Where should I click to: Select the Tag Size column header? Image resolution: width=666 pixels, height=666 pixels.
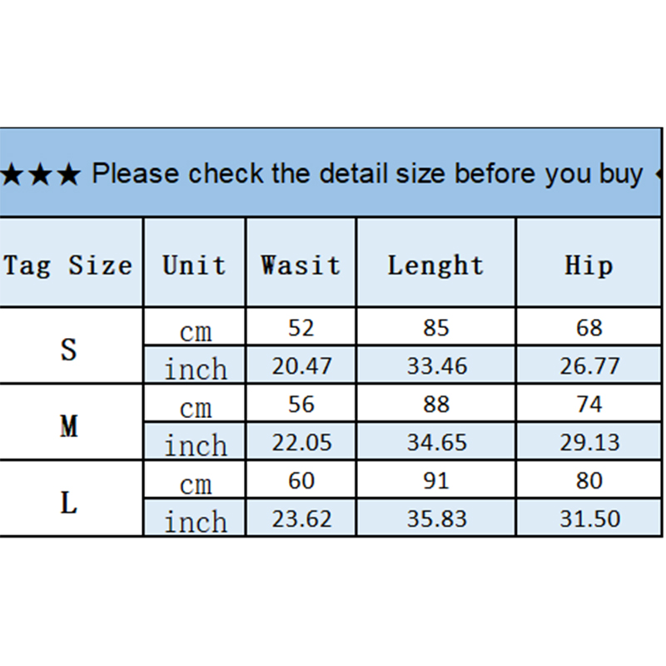pos(68,266)
